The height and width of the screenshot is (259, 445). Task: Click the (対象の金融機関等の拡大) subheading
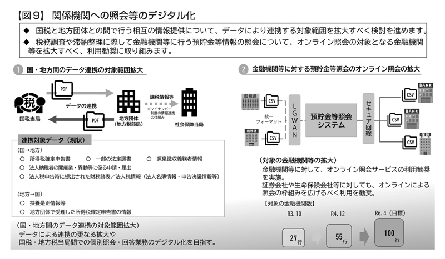pos(298,160)
